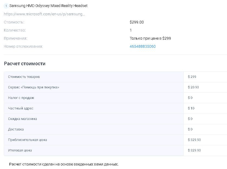Click the "Налог с продаж" row label
Viewport: 227px width, 169px height.
tap(21, 98)
